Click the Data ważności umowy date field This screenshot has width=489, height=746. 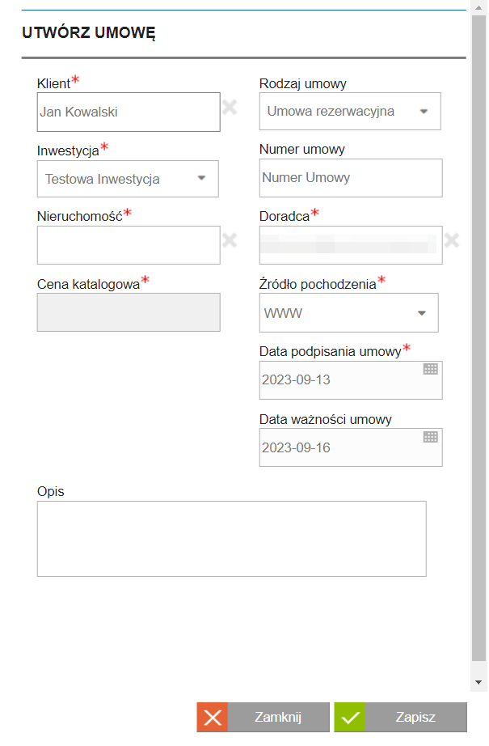point(351,447)
